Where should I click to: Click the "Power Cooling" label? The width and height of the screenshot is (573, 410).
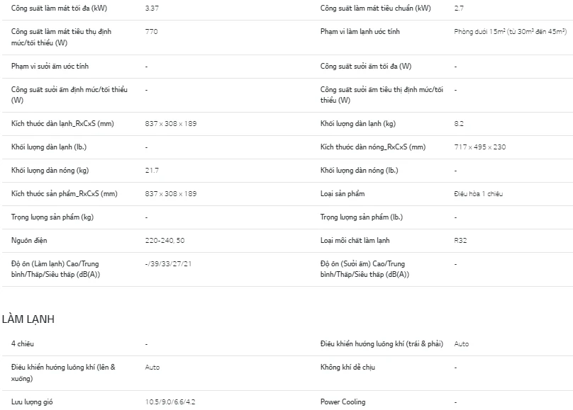[x=343, y=402]
